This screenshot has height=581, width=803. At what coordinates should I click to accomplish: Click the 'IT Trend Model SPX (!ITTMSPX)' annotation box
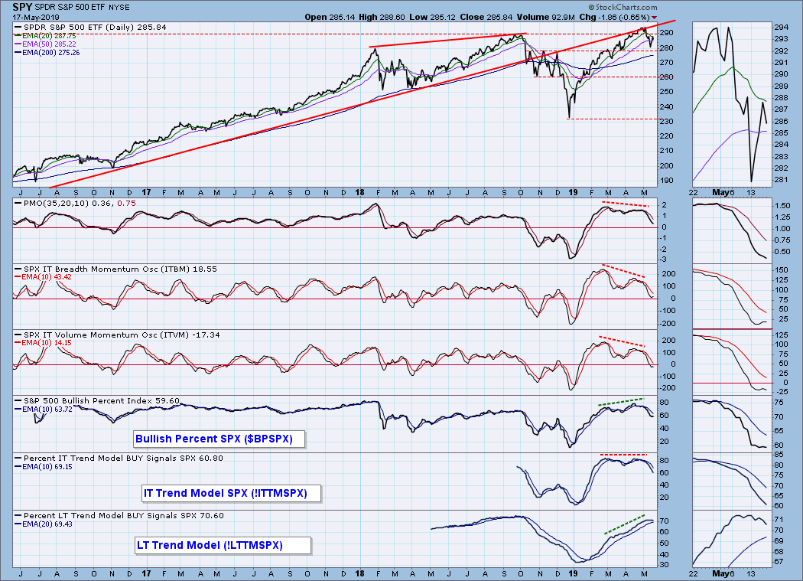point(231,493)
